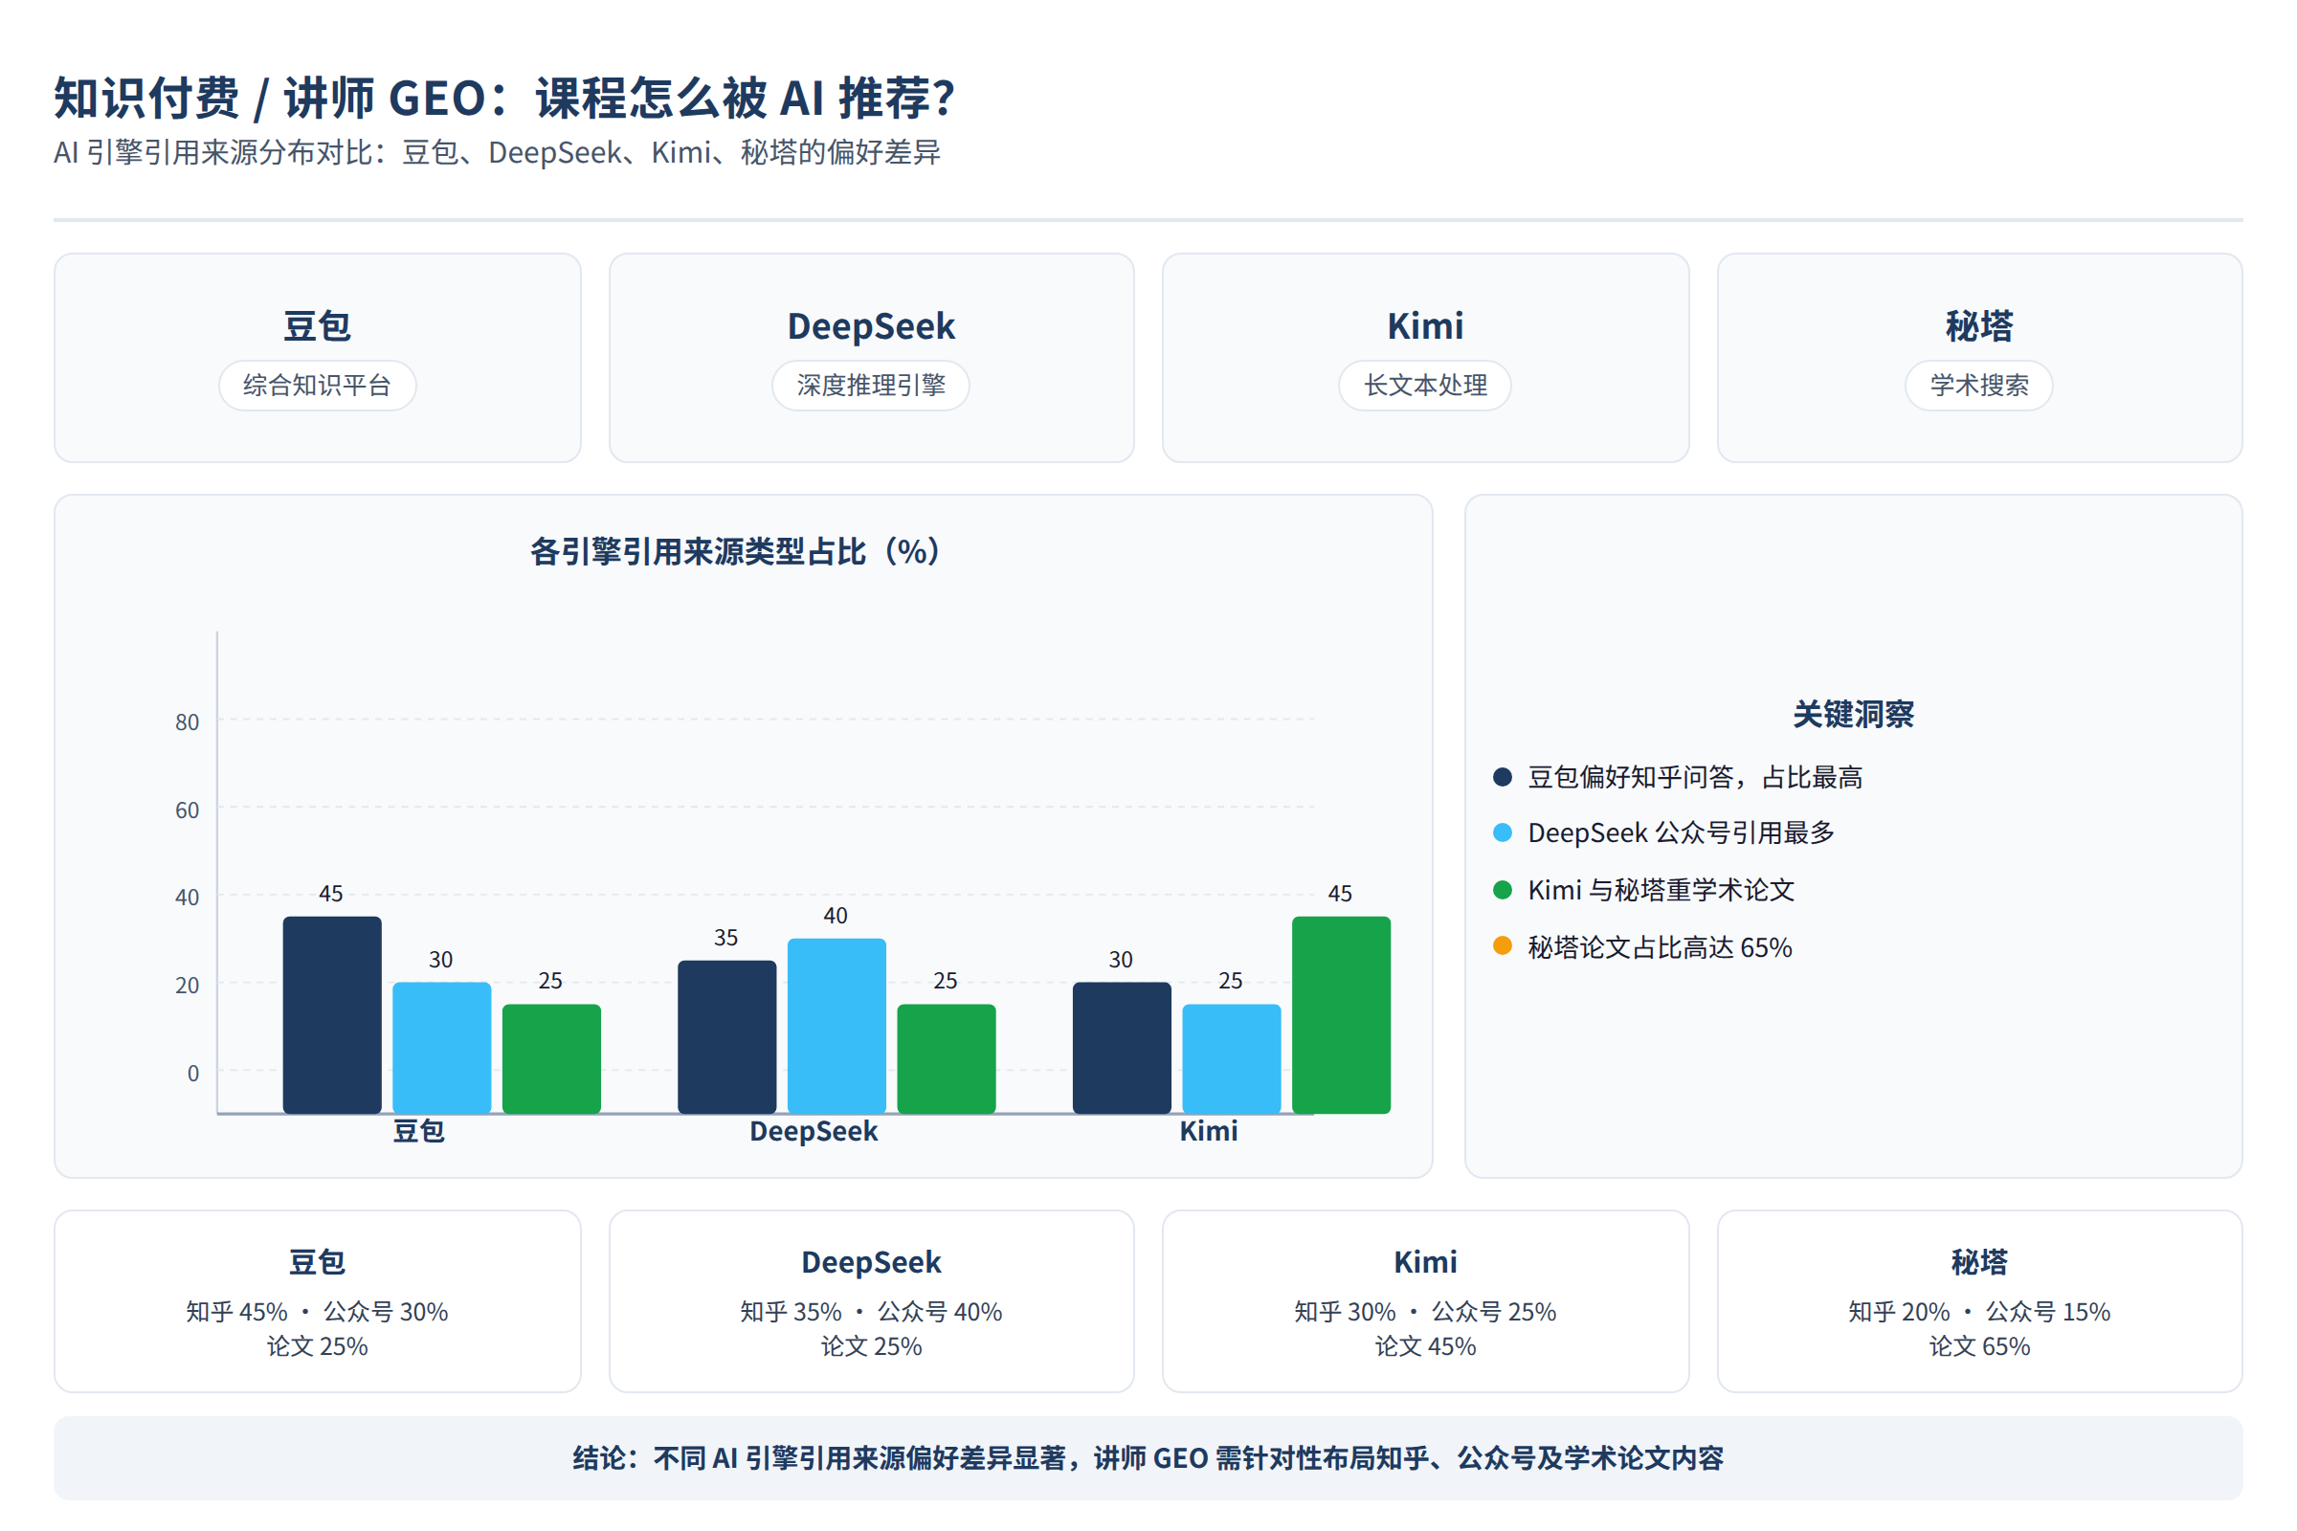Click the y-axis label 0
This screenshot has width=2297, height=1531.
(x=192, y=1073)
